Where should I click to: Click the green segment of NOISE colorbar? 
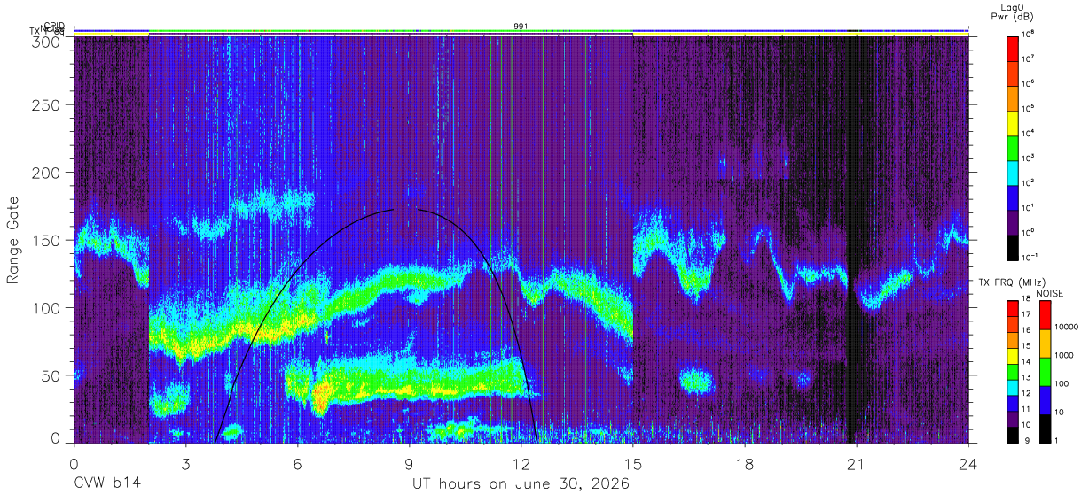pos(1044,371)
